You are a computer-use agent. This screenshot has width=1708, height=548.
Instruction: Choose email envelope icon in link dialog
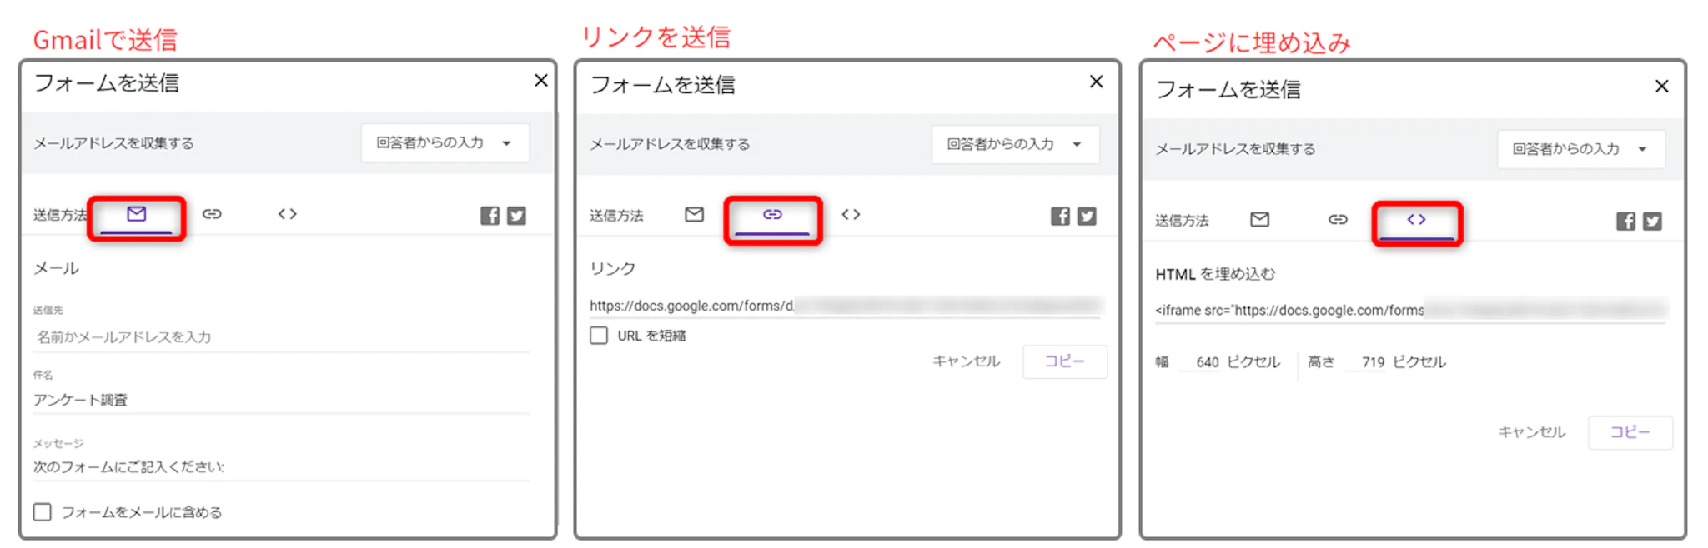click(694, 215)
